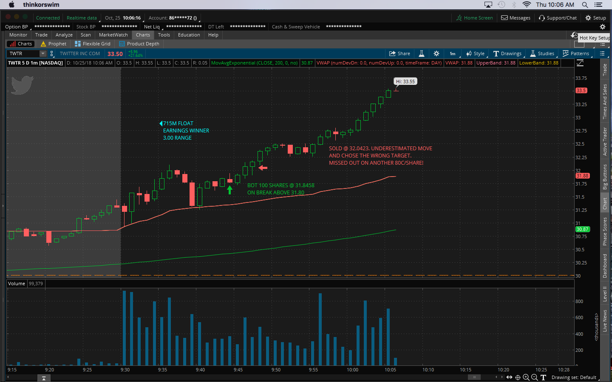This screenshot has height=382, width=612.
Task: Open the Times And Sales sidebar panel
Action: (x=604, y=101)
